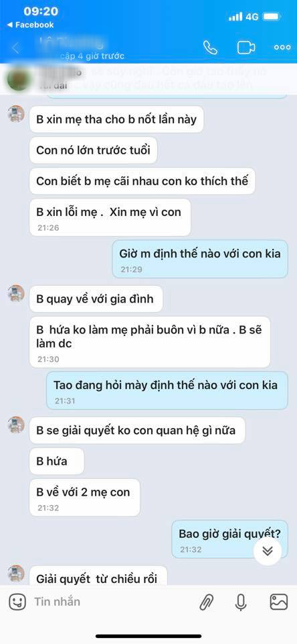Tap the Tin nhắn message input field
The height and width of the screenshot is (644, 297).
click(110, 602)
